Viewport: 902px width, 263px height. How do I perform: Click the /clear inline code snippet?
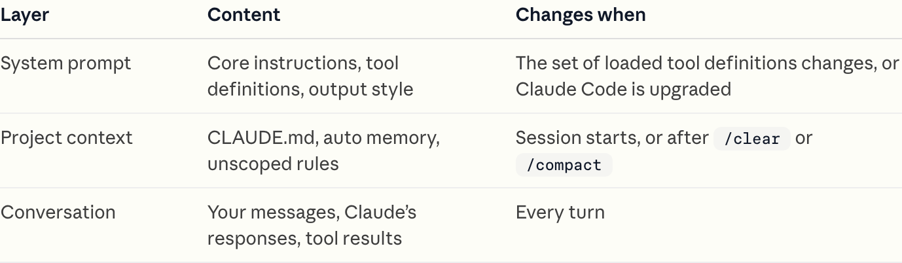point(751,139)
